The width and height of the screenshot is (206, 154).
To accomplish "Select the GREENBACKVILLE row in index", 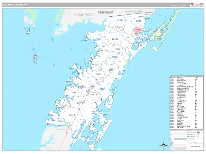I will click(x=183, y=90).
